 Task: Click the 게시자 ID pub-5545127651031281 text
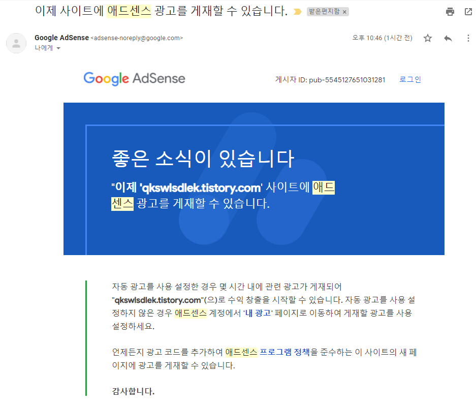pos(330,80)
